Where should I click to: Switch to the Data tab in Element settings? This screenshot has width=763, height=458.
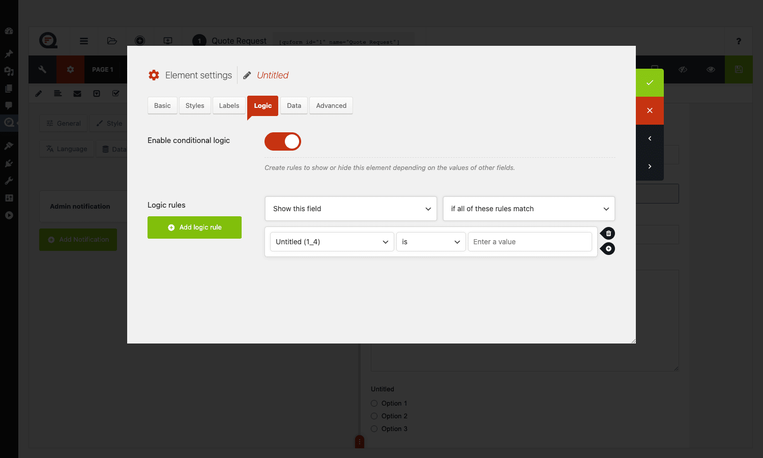[x=294, y=105]
